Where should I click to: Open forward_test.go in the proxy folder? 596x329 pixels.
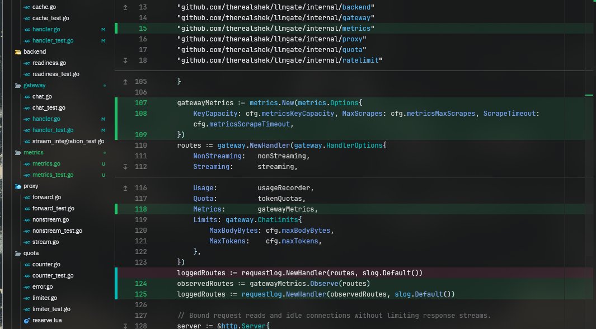(x=53, y=209)
